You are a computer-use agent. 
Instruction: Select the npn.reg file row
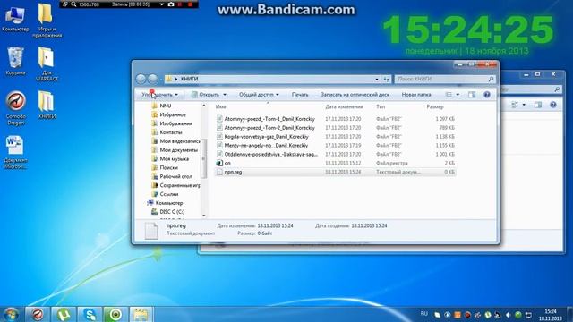tap(335, 172)
